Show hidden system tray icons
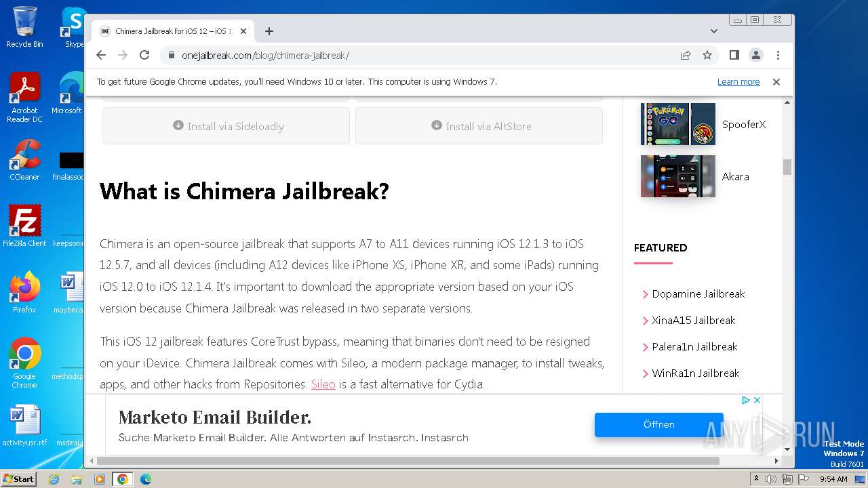The image size is (868, 488). pyautogui.click(x=756, y=479)
